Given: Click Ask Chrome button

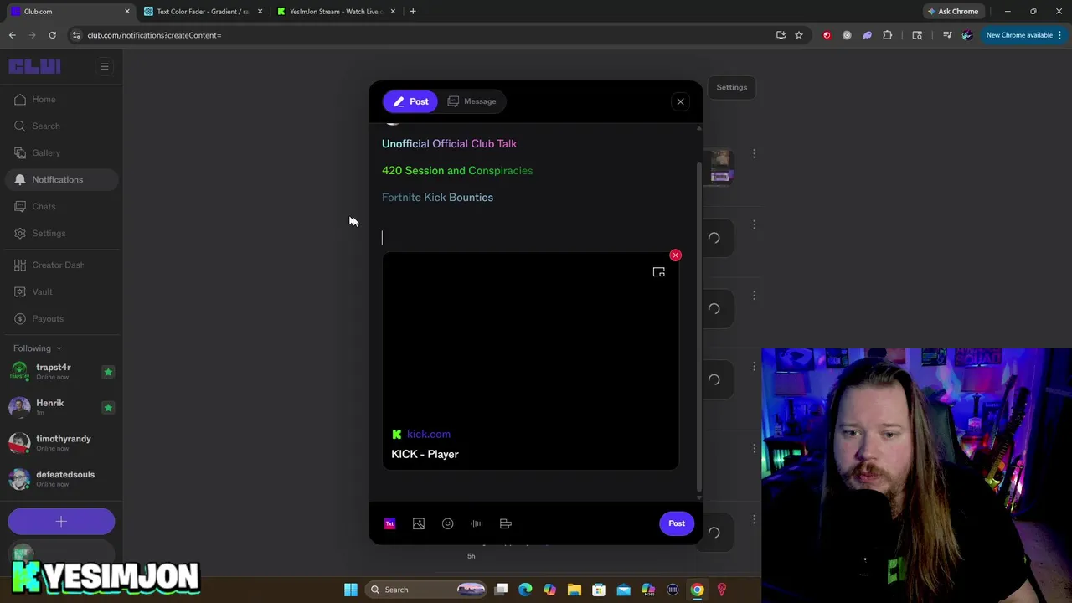Looking at the screenshot, I should (952, 12).
